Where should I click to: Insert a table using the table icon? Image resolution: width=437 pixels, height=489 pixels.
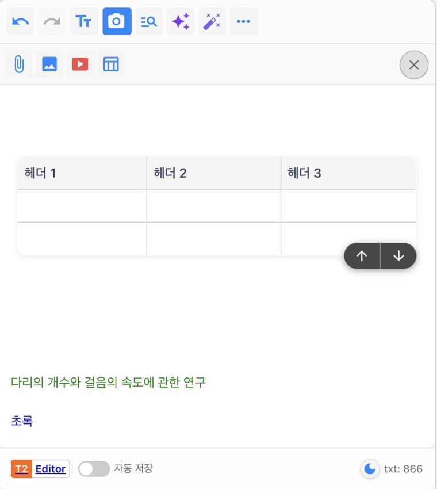pyautogui.click(x=110, y=64)
